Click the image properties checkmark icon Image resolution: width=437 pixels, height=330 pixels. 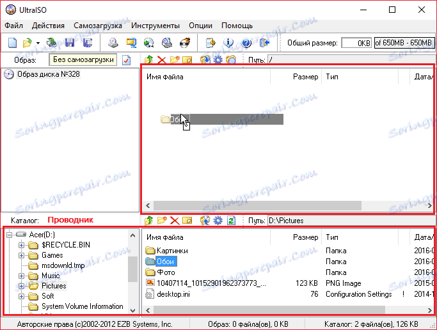pyautogui.click(x=127, y=60)
